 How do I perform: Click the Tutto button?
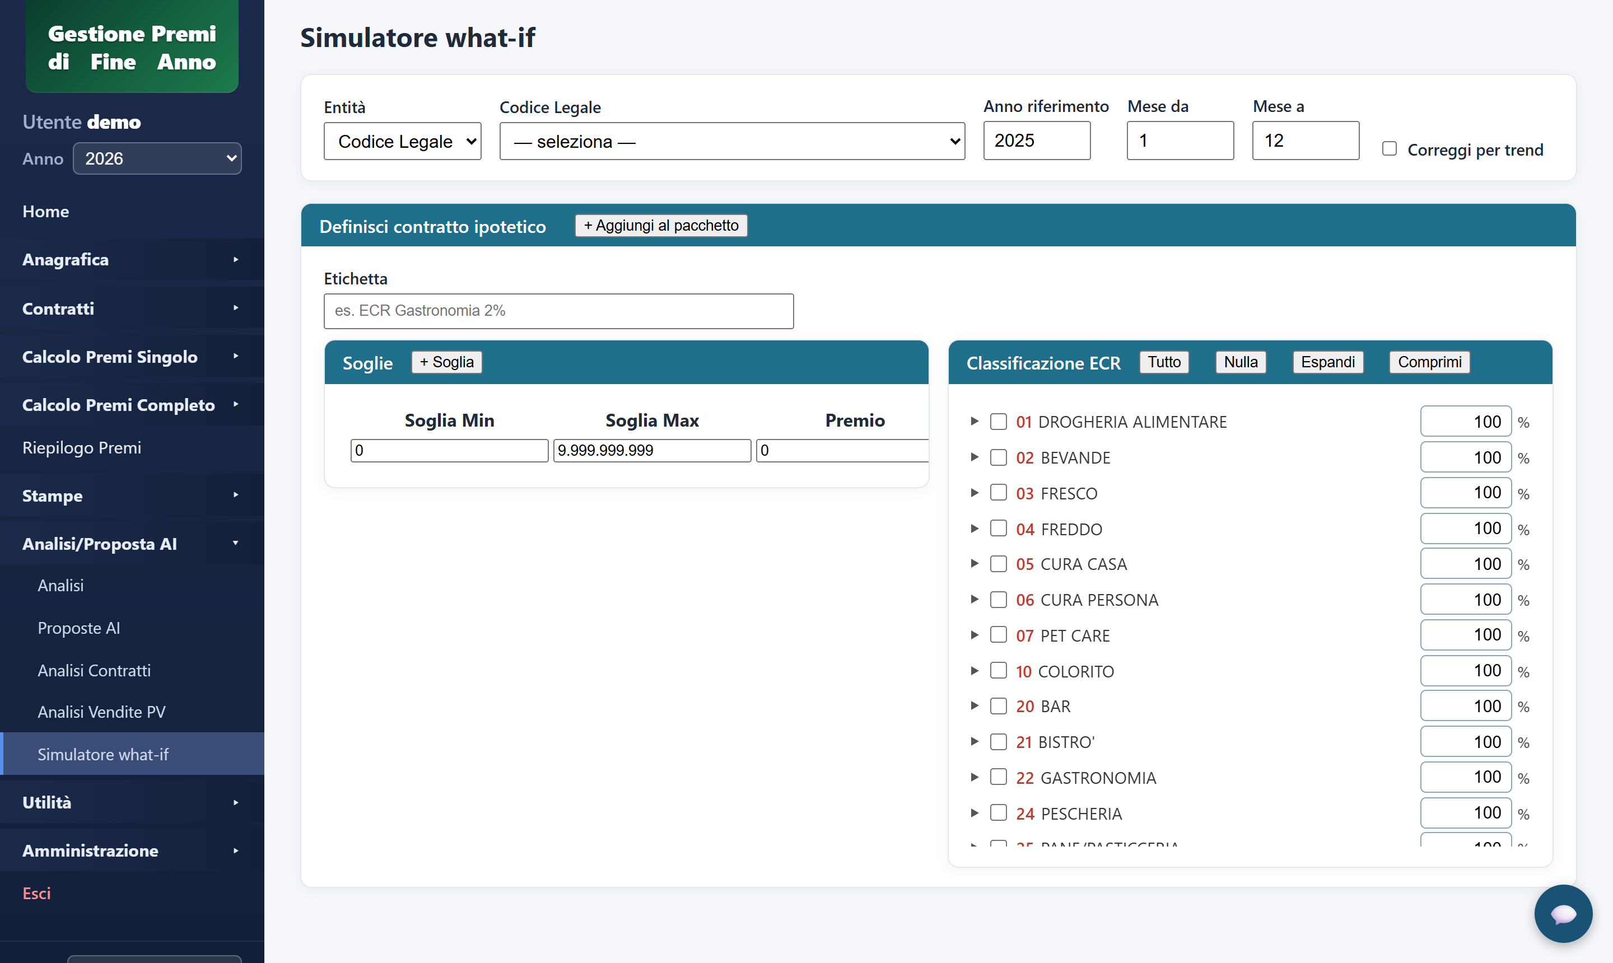[x=1164, y=362]
